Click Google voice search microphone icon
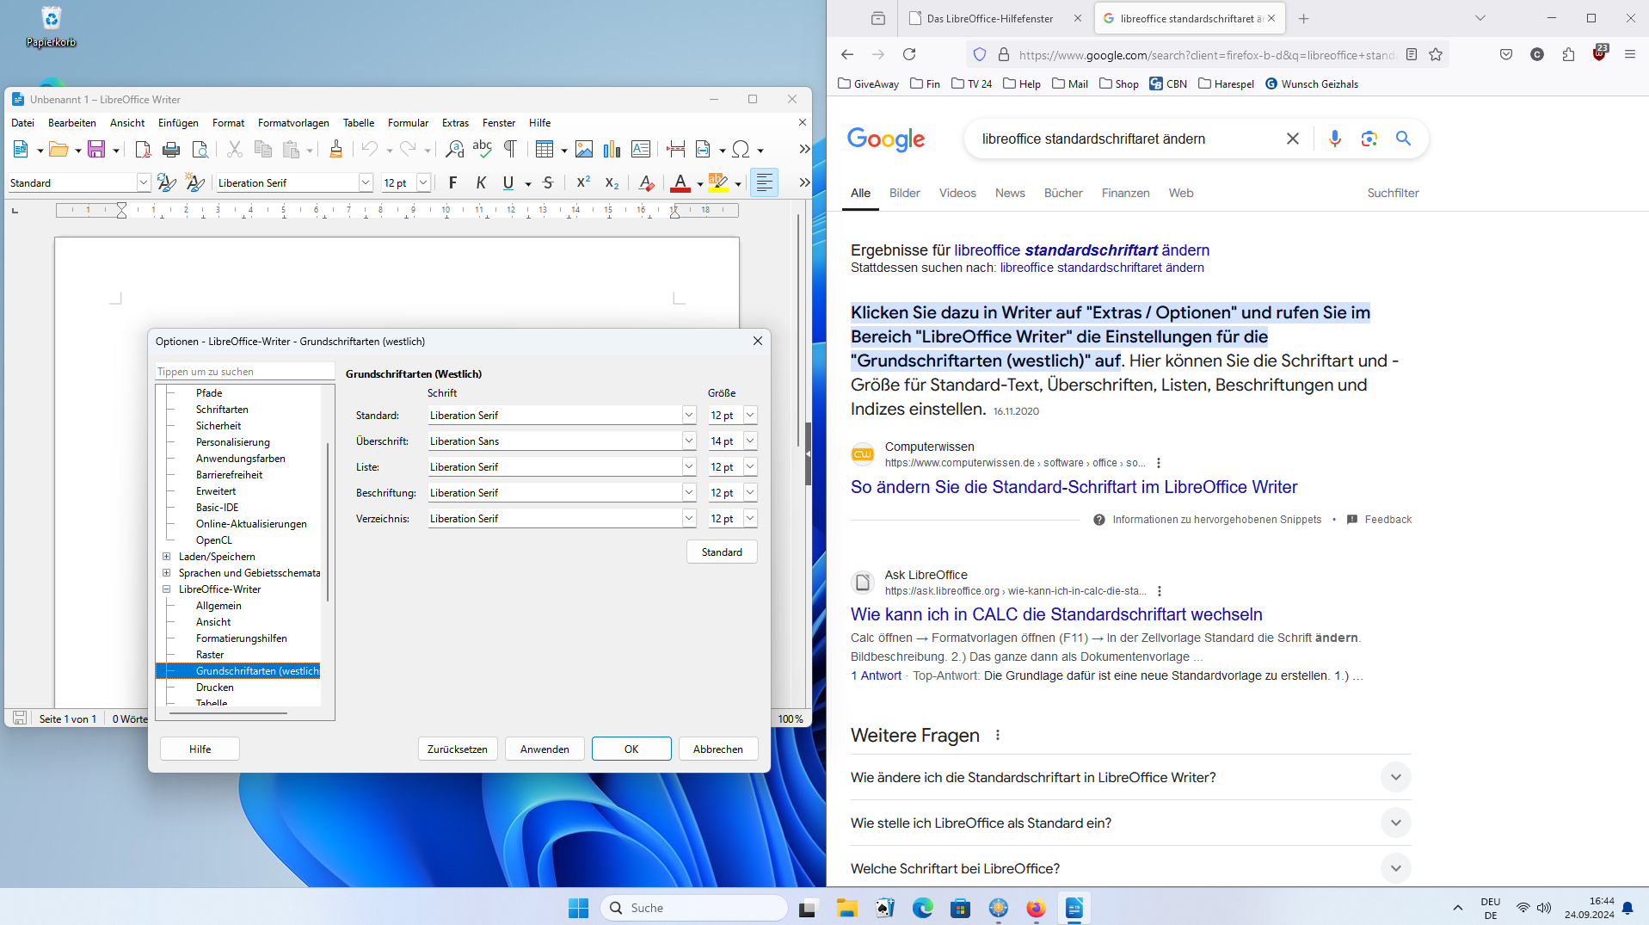 [1334, 139]
